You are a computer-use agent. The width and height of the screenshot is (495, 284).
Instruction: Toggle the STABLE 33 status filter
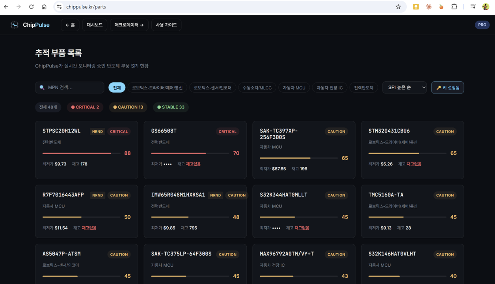[171, 107]
